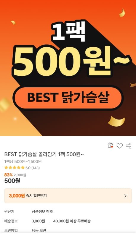Click the large 500원~ banner text
Image resolution: width=136 pixels, height=236 pixels.
point(71,62)
